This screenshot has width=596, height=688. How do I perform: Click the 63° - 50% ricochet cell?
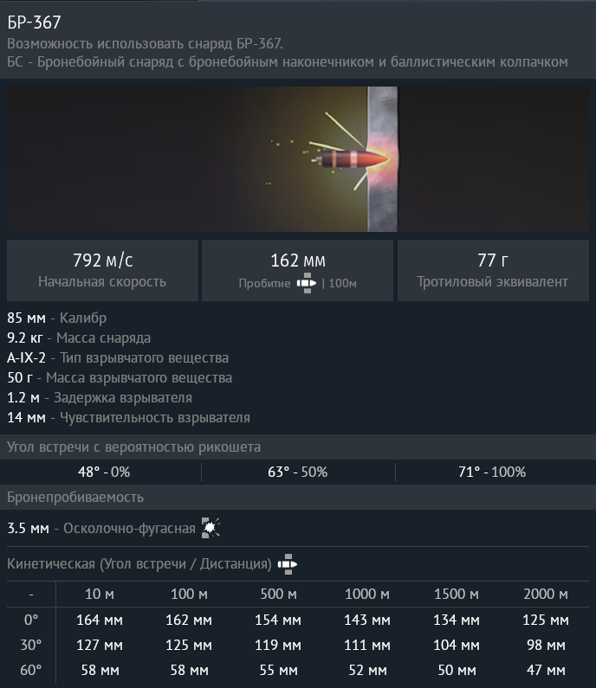298,473
